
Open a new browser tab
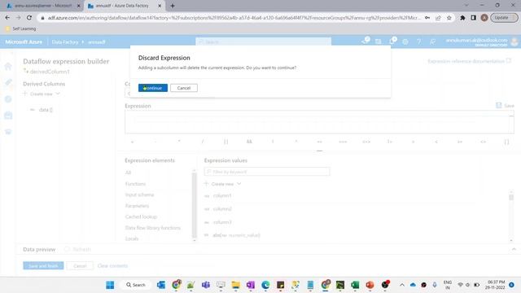(x=173, y=6)
